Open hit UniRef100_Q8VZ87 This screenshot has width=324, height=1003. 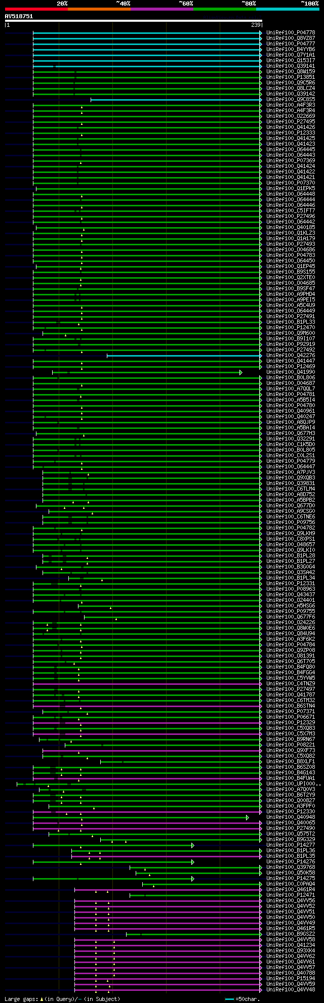coord(291,38)
